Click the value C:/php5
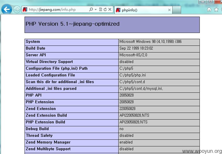 click(126, 68)
